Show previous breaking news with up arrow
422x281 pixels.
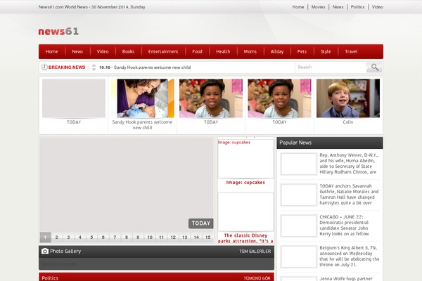94,65
